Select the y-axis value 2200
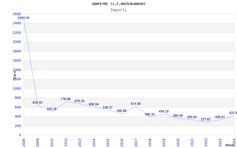Image resolution: width=237 pixels, height=148 pixels. point(17,33)
